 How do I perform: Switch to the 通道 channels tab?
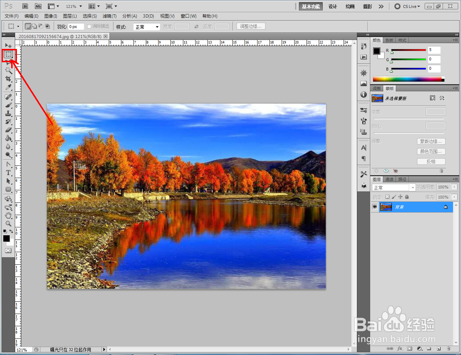coord(389,179)
